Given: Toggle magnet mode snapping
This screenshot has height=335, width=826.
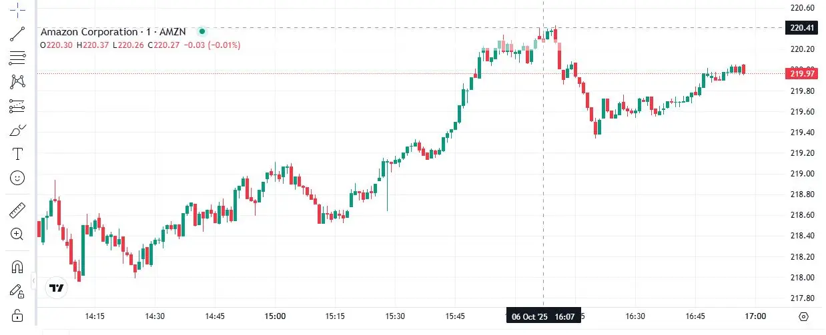Looking at the screenshot, I should (x=17, y=266).
